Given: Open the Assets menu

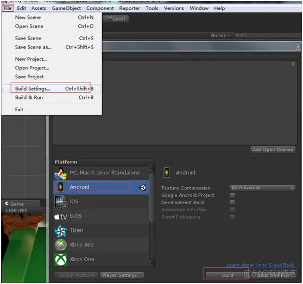Looking at the screenshot, I should 39,8.
